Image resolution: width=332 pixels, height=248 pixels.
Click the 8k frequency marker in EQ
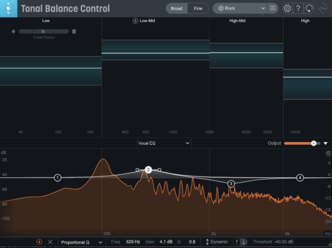[x=287, y=234]
